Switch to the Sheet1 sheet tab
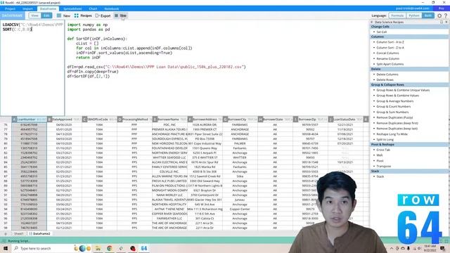450x253 pixels. pos(19,234)
